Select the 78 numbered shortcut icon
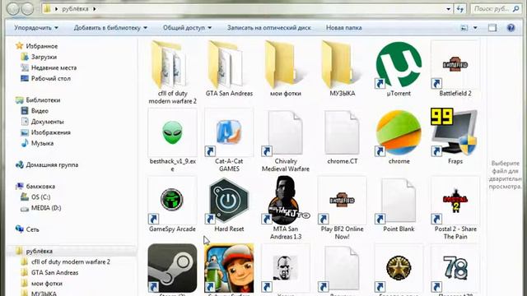 click(x=455, y=268)
